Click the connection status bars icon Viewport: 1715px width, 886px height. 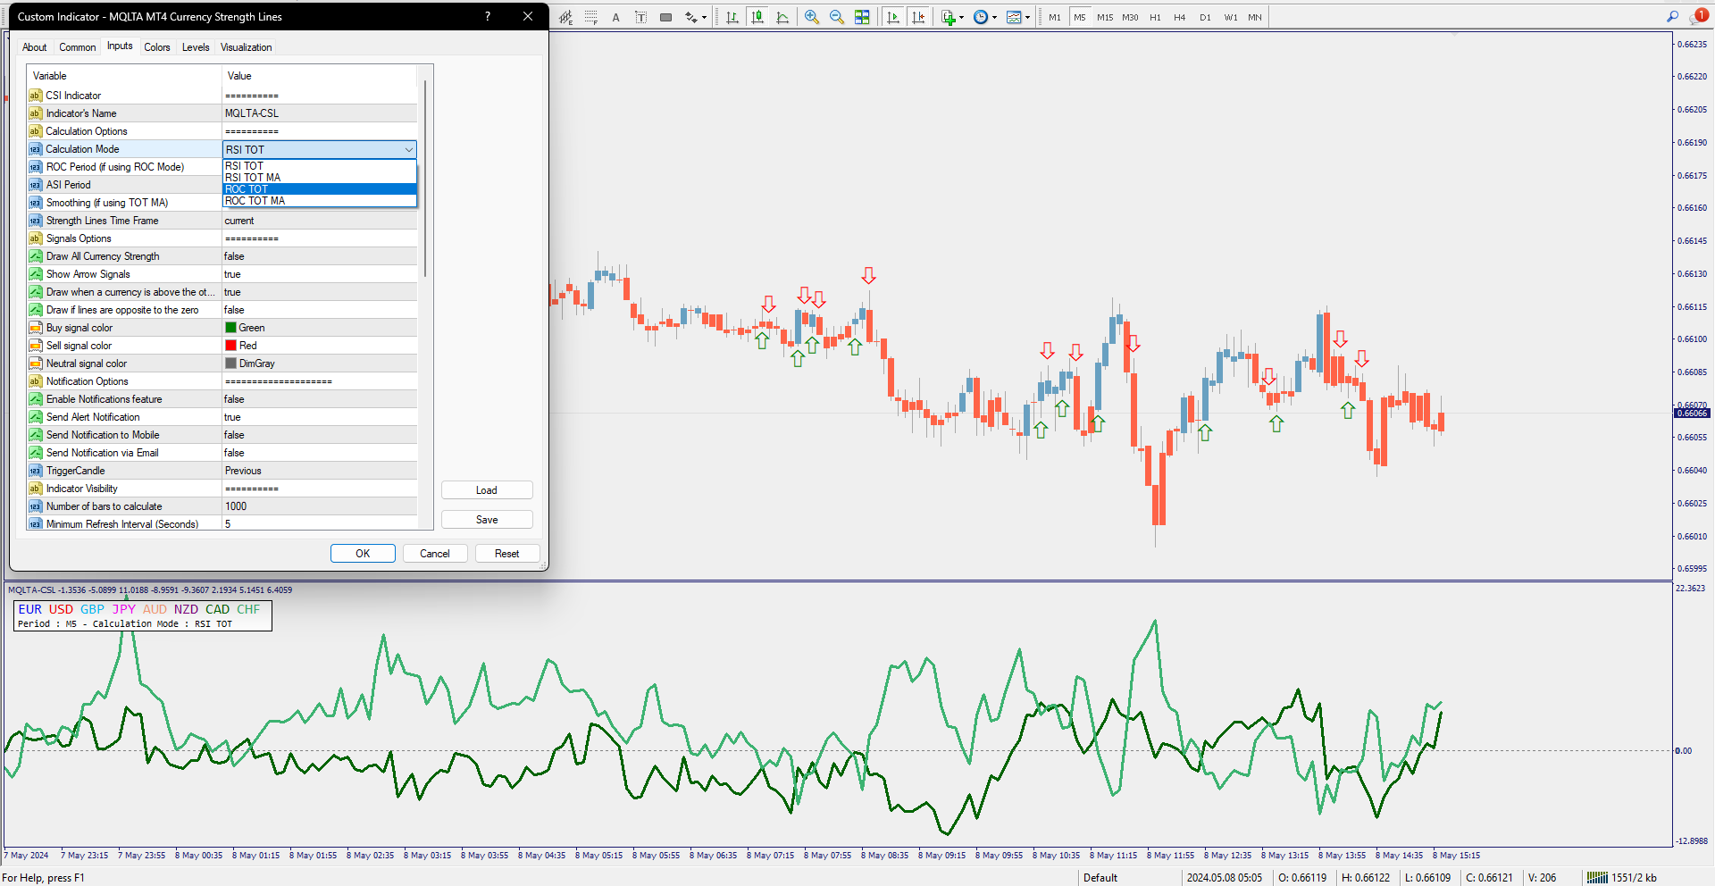click(1597, 878)
